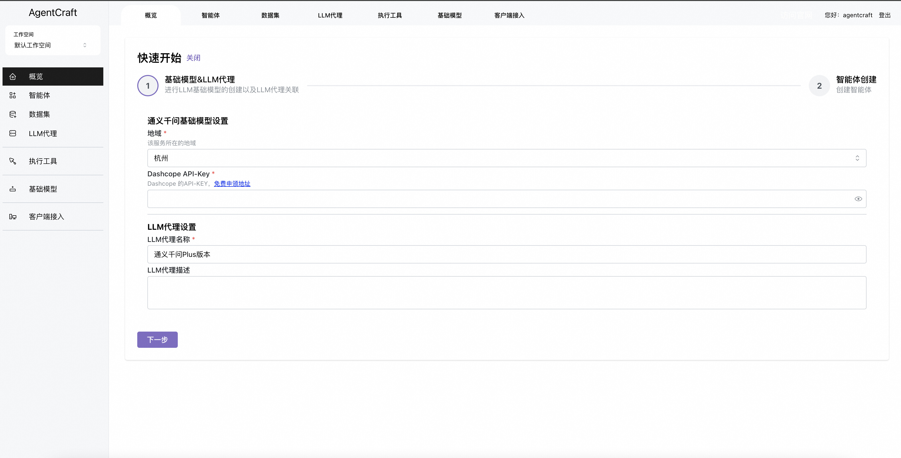
Task: Select 概览 in the sidebar menu
Action: point(53,77)
